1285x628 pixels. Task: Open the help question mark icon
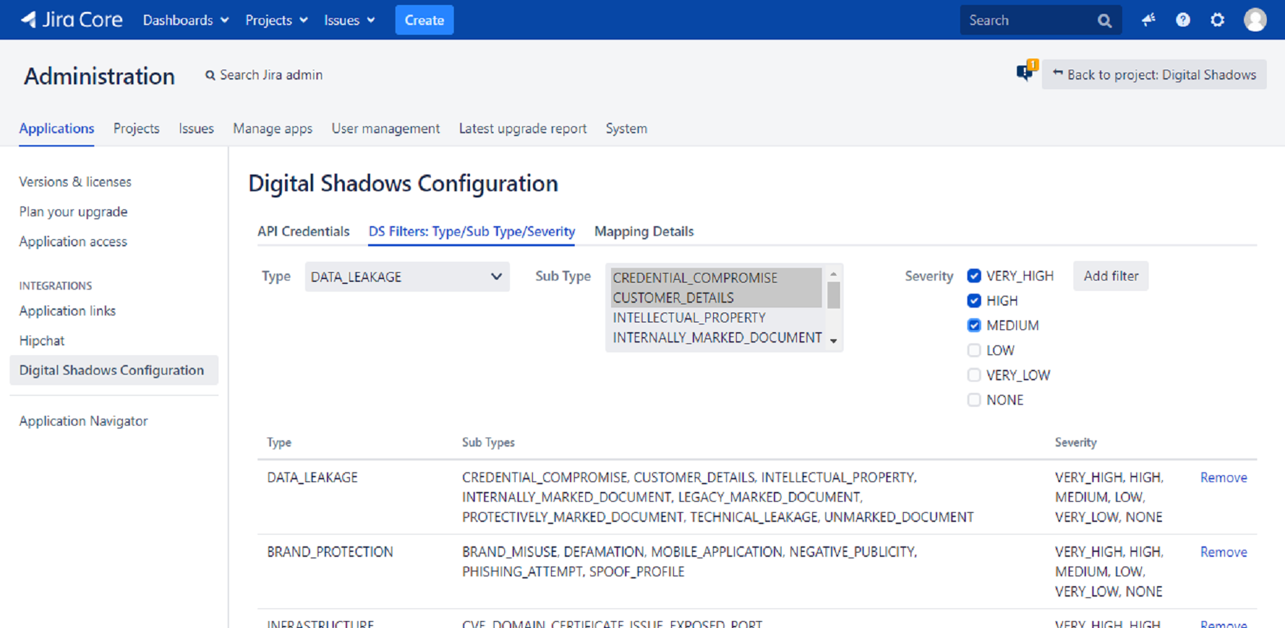(1182, 20)
